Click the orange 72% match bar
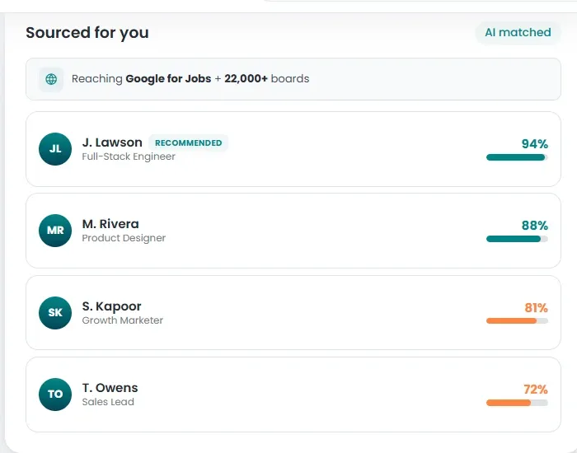 tap(517, 403)
